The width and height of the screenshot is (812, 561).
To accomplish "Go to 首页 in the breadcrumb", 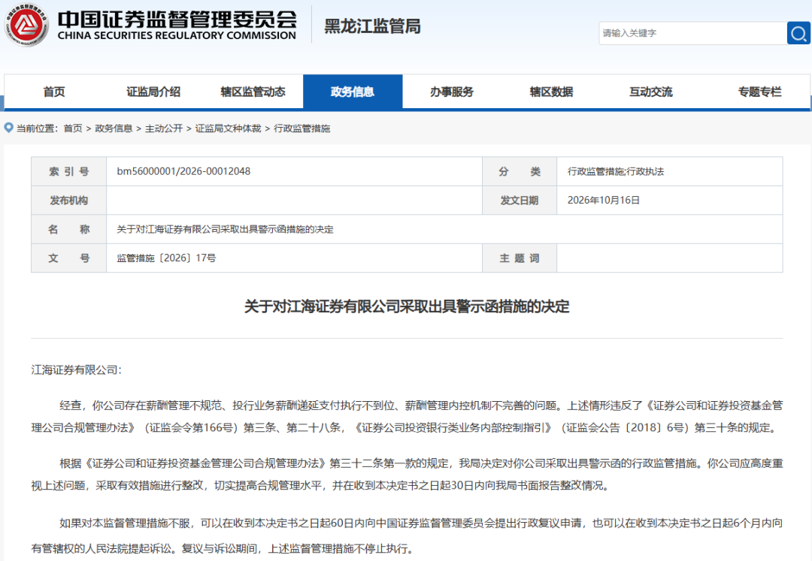I will pyautogui.click(x=73, y=128).
